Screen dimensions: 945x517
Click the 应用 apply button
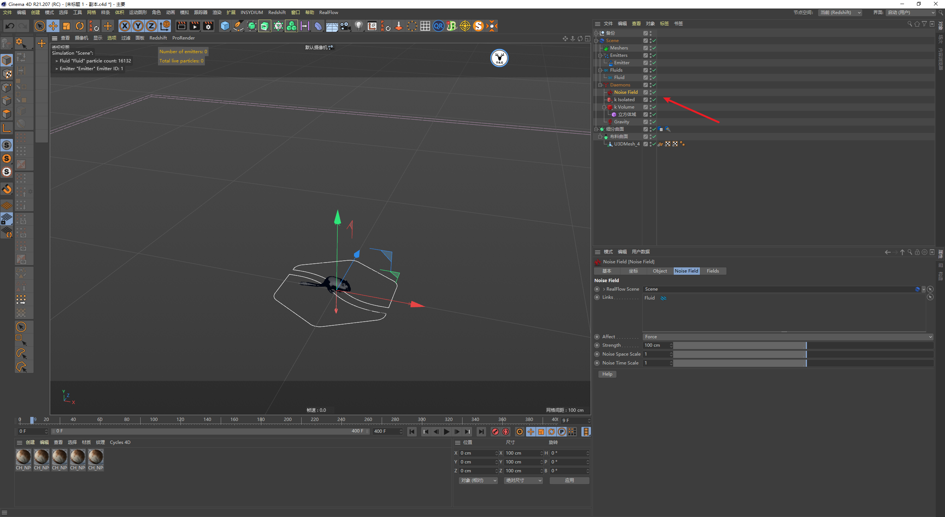click(569, 480)
